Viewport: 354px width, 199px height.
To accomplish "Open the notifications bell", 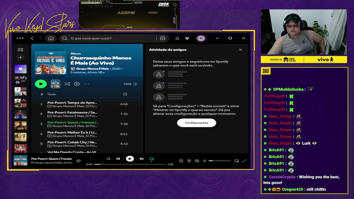I will pos(177,38).
